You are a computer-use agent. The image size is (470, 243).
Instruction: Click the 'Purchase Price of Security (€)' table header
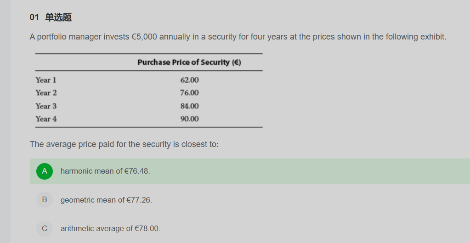pyautogui.click(x=189, y=62)
